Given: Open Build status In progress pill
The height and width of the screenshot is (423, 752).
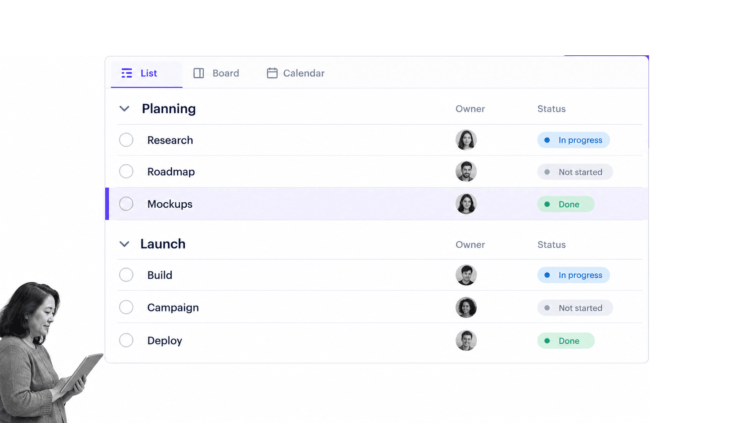Looking at the screenshot, I should click(573, 275).
